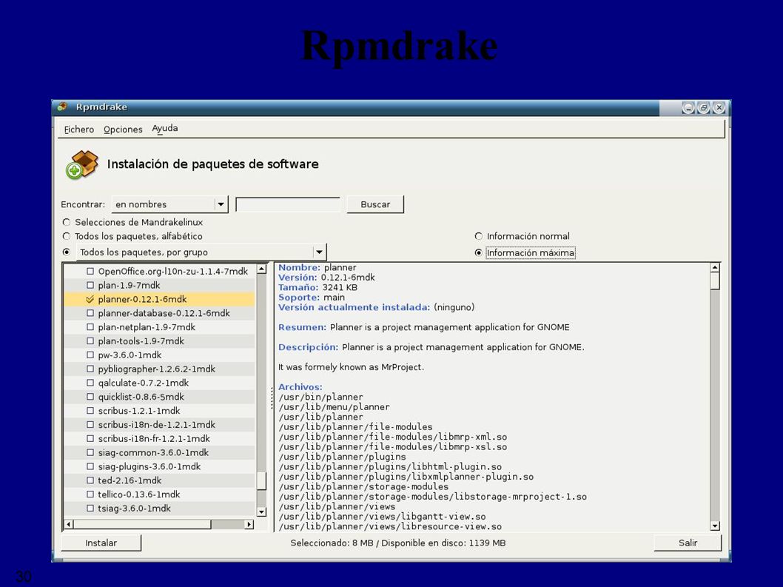Check the scribus-1.2.1-1mdk package
This screenshot has width=783, height=587.
[x=90, y=411]
